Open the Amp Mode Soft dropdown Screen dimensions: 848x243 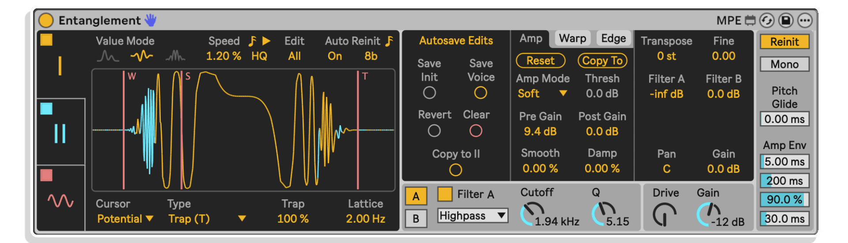542,93
